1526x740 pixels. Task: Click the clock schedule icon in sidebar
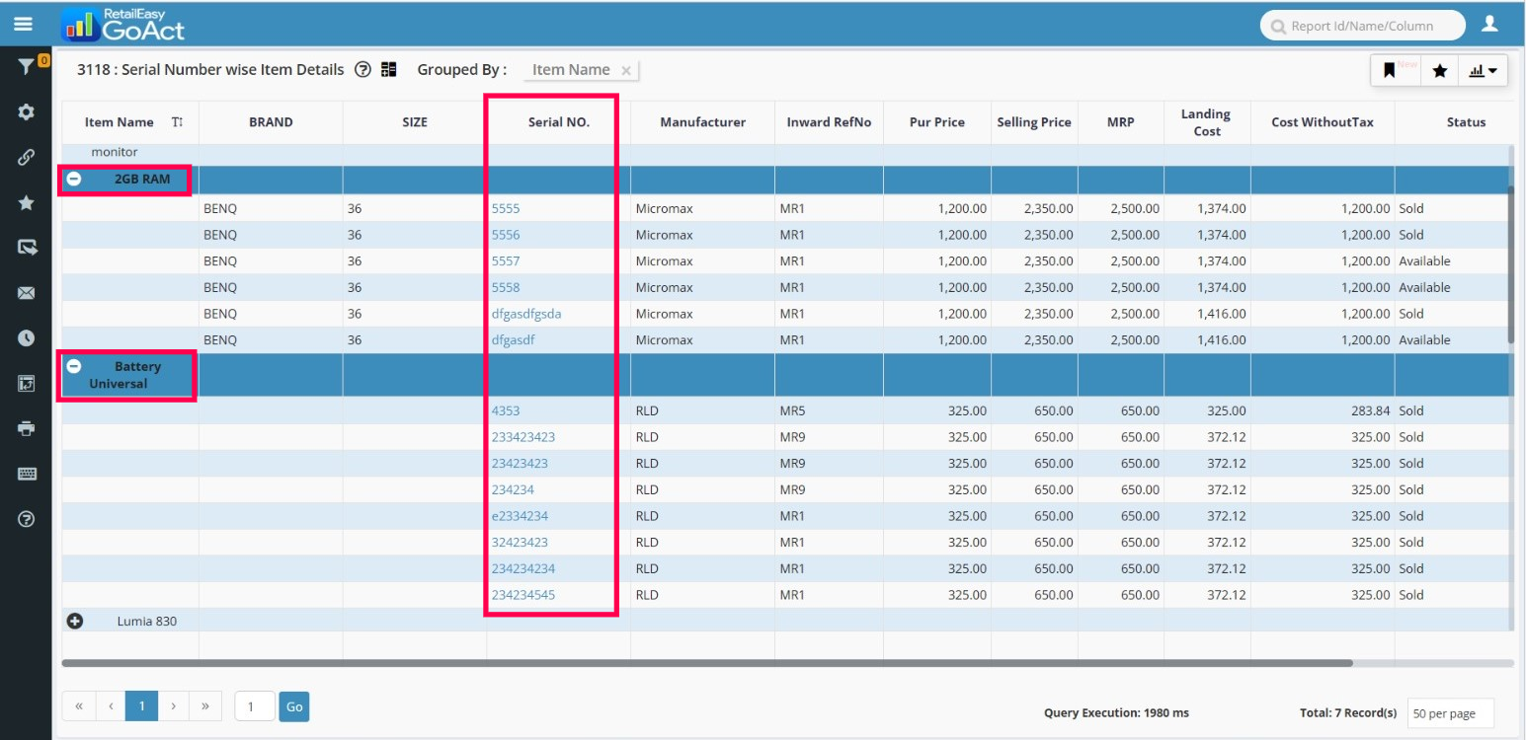pos(27,337)
